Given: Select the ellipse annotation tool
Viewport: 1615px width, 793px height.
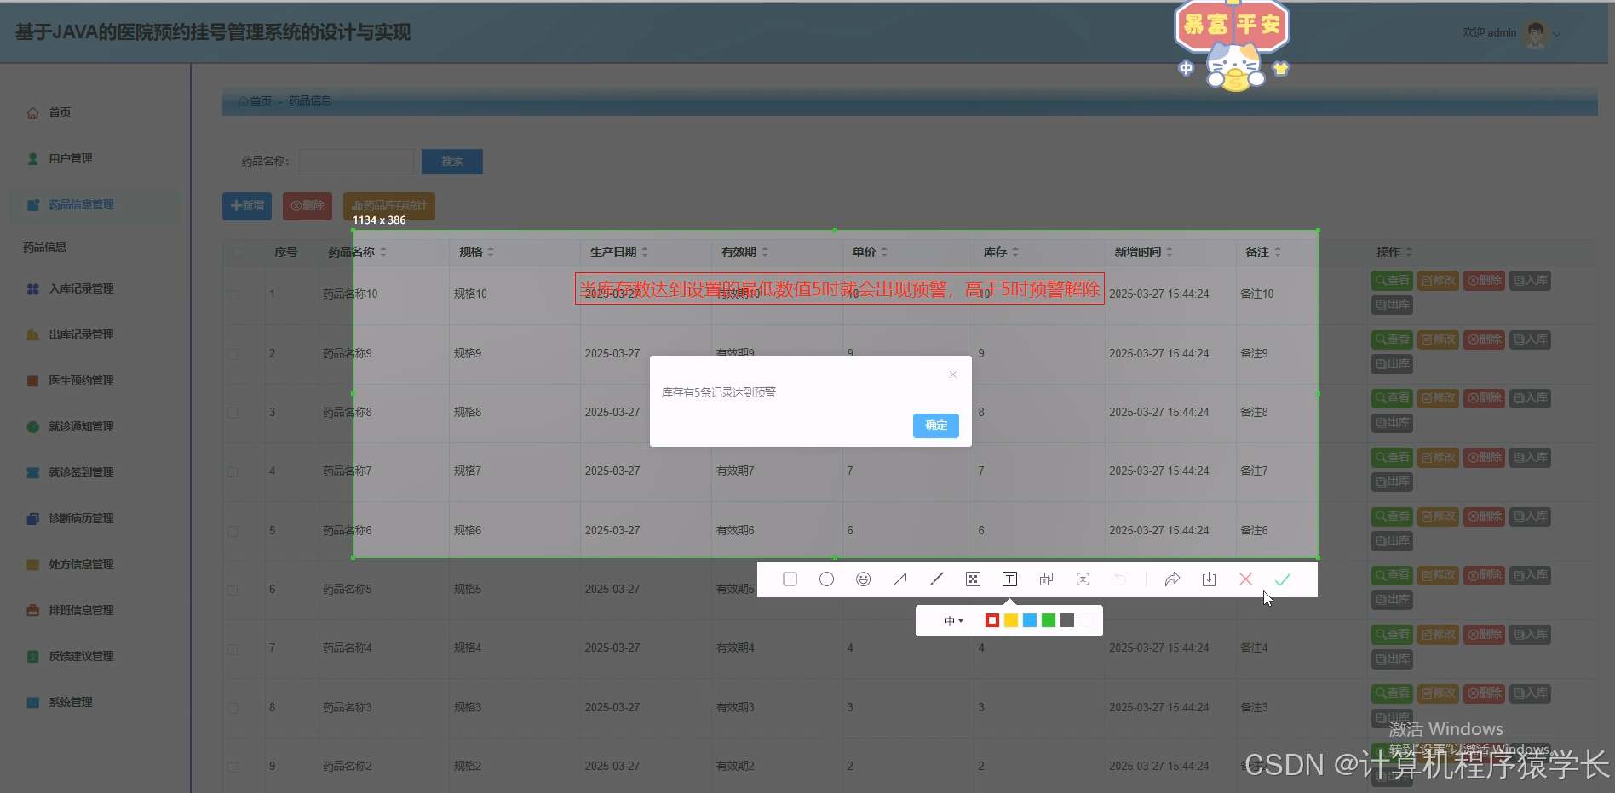Looking at the screenshot, I should click(826, 579).
